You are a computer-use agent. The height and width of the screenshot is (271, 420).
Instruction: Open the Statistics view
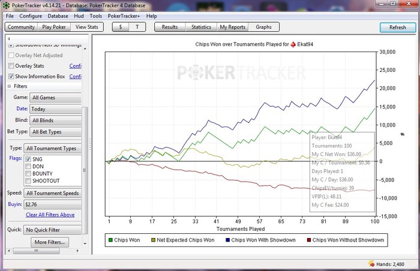(x=201, y=27)
